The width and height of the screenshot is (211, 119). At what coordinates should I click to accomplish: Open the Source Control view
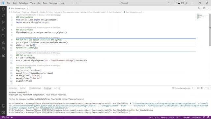tap(3, 22)
